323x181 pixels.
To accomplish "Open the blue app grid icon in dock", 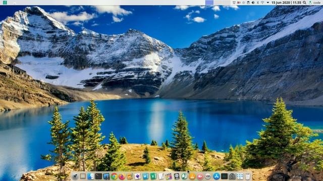I will [240, 176].
